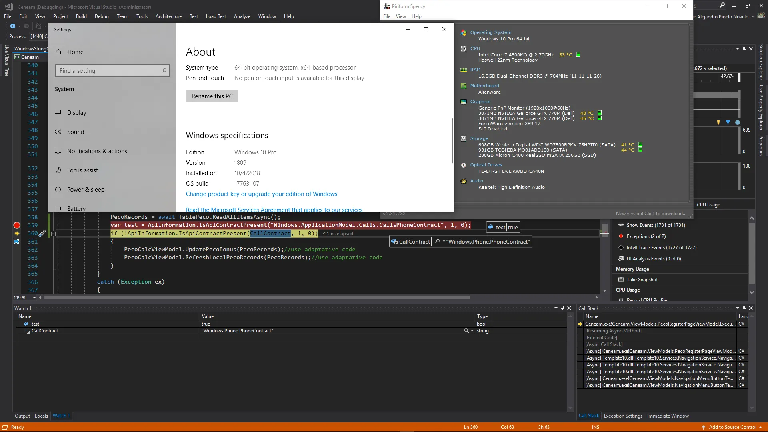The image size is (768, 432).
Task: Open the Sound settings page
Action: tap(76, 132)
